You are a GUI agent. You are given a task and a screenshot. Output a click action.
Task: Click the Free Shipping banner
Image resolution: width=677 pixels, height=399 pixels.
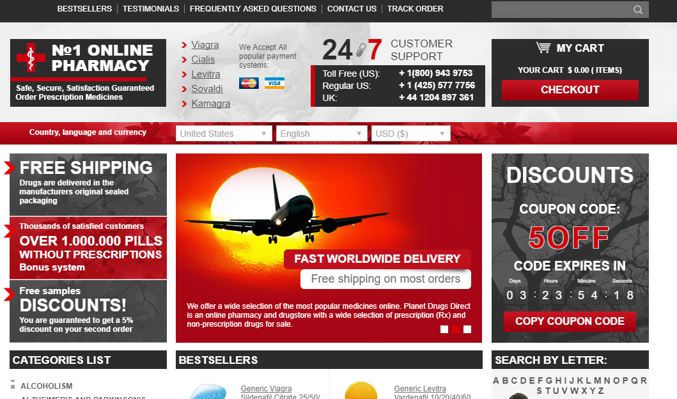click(x=88, y=184)
